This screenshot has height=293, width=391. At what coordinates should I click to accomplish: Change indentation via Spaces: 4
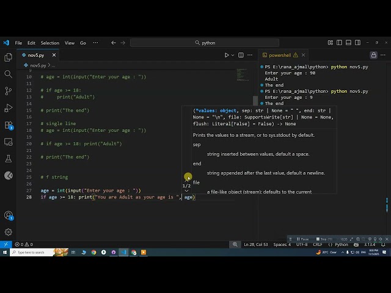282,244
